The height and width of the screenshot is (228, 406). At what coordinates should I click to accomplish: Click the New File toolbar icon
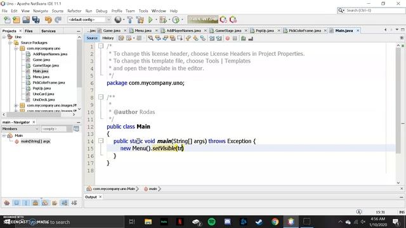[x=7, y=20]
